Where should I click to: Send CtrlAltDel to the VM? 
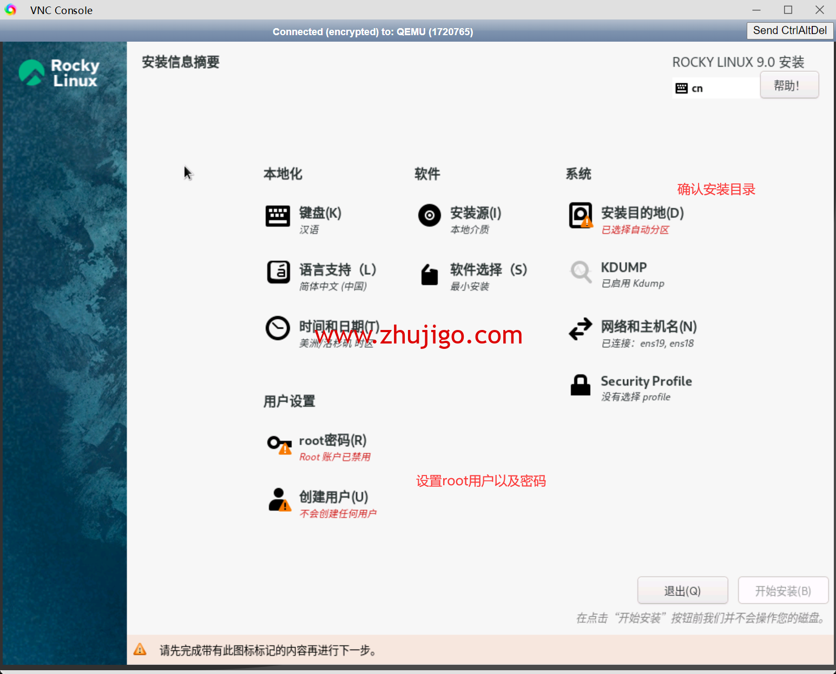tap(790, 30)
